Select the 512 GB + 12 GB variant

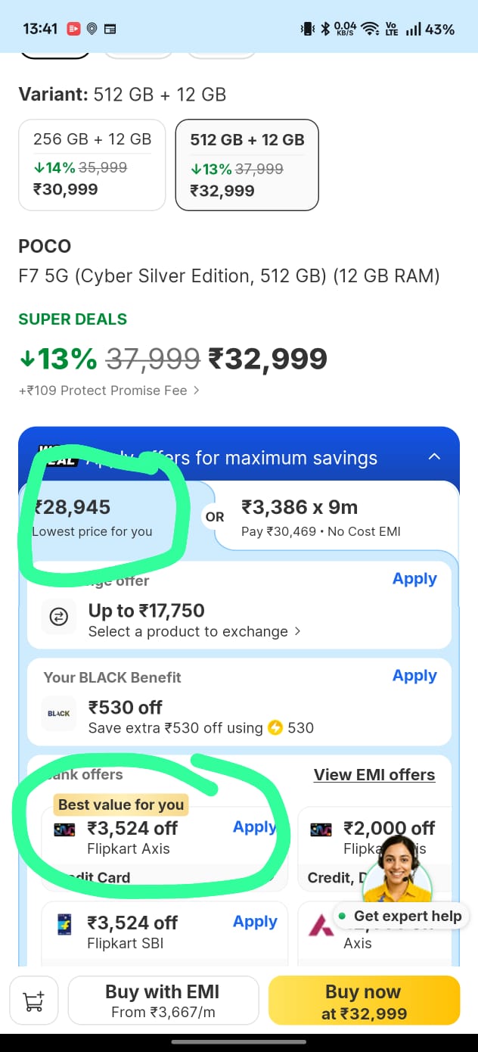pyautogui.click(x=247, y=164)
